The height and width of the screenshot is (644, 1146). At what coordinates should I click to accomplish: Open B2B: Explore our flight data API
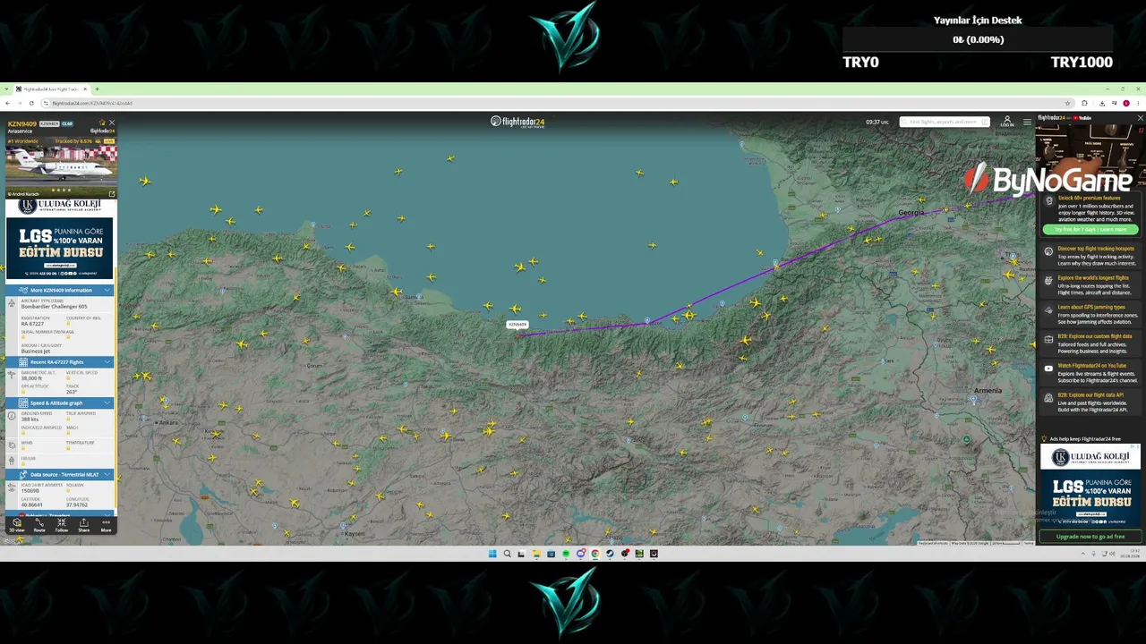(1090, 402)
